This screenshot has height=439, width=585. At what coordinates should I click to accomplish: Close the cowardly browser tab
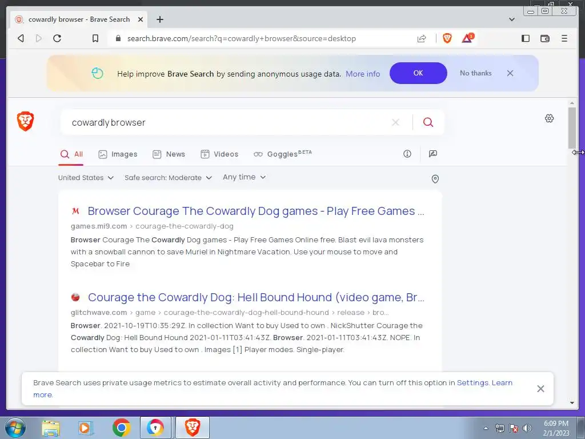[x=141, y=19]
